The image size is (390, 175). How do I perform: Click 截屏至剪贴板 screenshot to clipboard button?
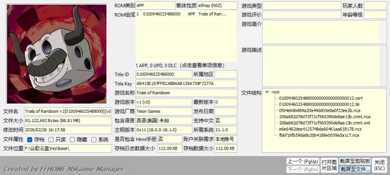point(355,161)
